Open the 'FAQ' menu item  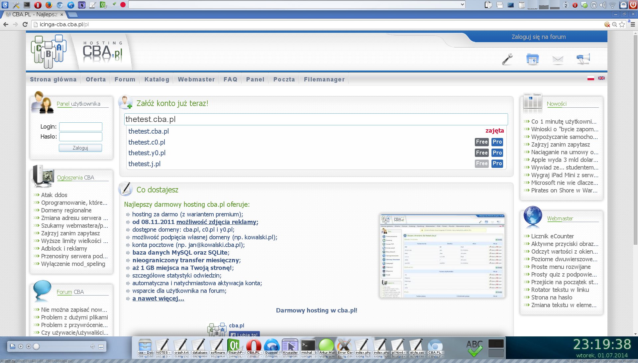(x=230, y=79)
